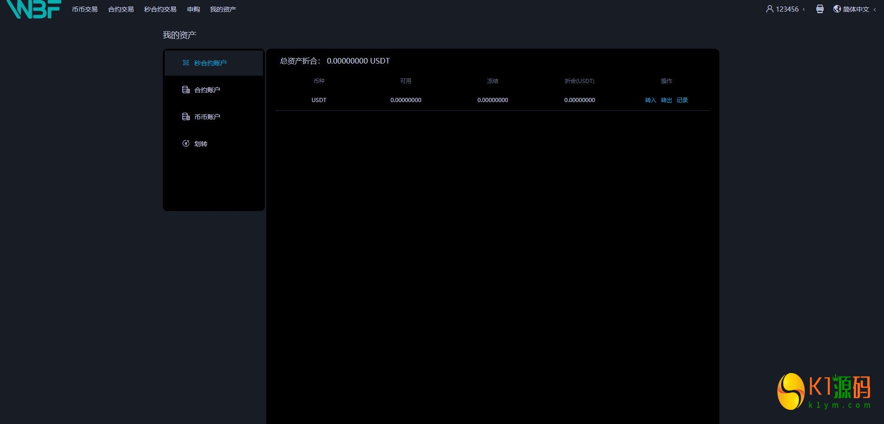Select the 币币账户 sidebar icon
The width and height of the screenshot is (884, 424).
pyautogui.click(x=186, y=116)
